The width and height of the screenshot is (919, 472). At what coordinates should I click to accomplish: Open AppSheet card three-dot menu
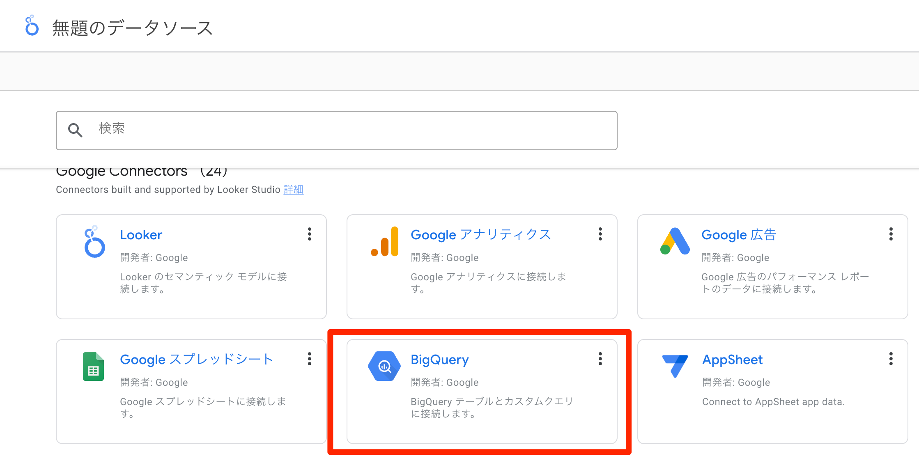pos(891,359)
